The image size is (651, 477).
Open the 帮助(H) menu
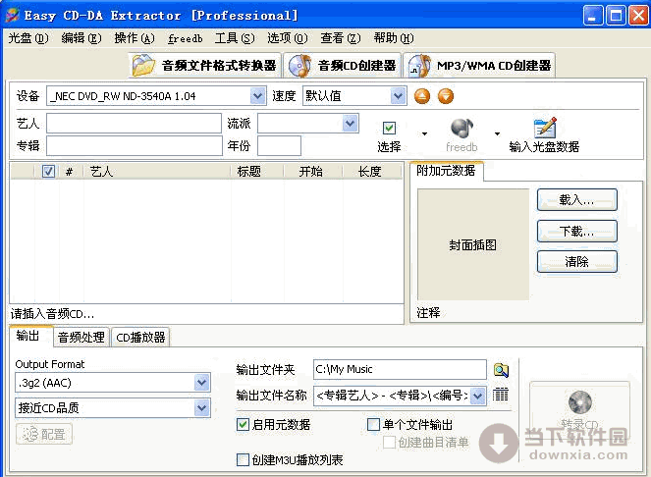(394, 38)
